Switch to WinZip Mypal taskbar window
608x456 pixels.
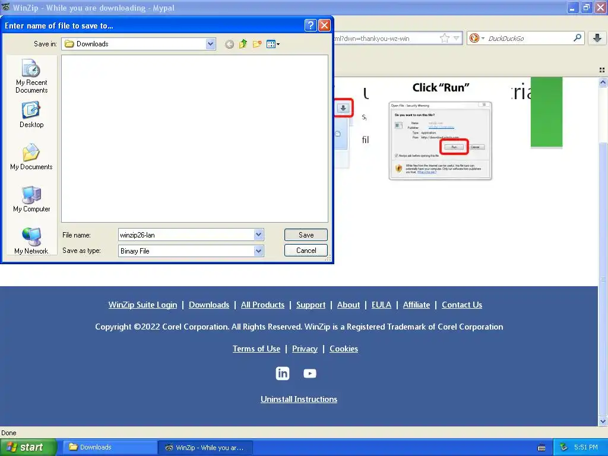coord(205,448)
